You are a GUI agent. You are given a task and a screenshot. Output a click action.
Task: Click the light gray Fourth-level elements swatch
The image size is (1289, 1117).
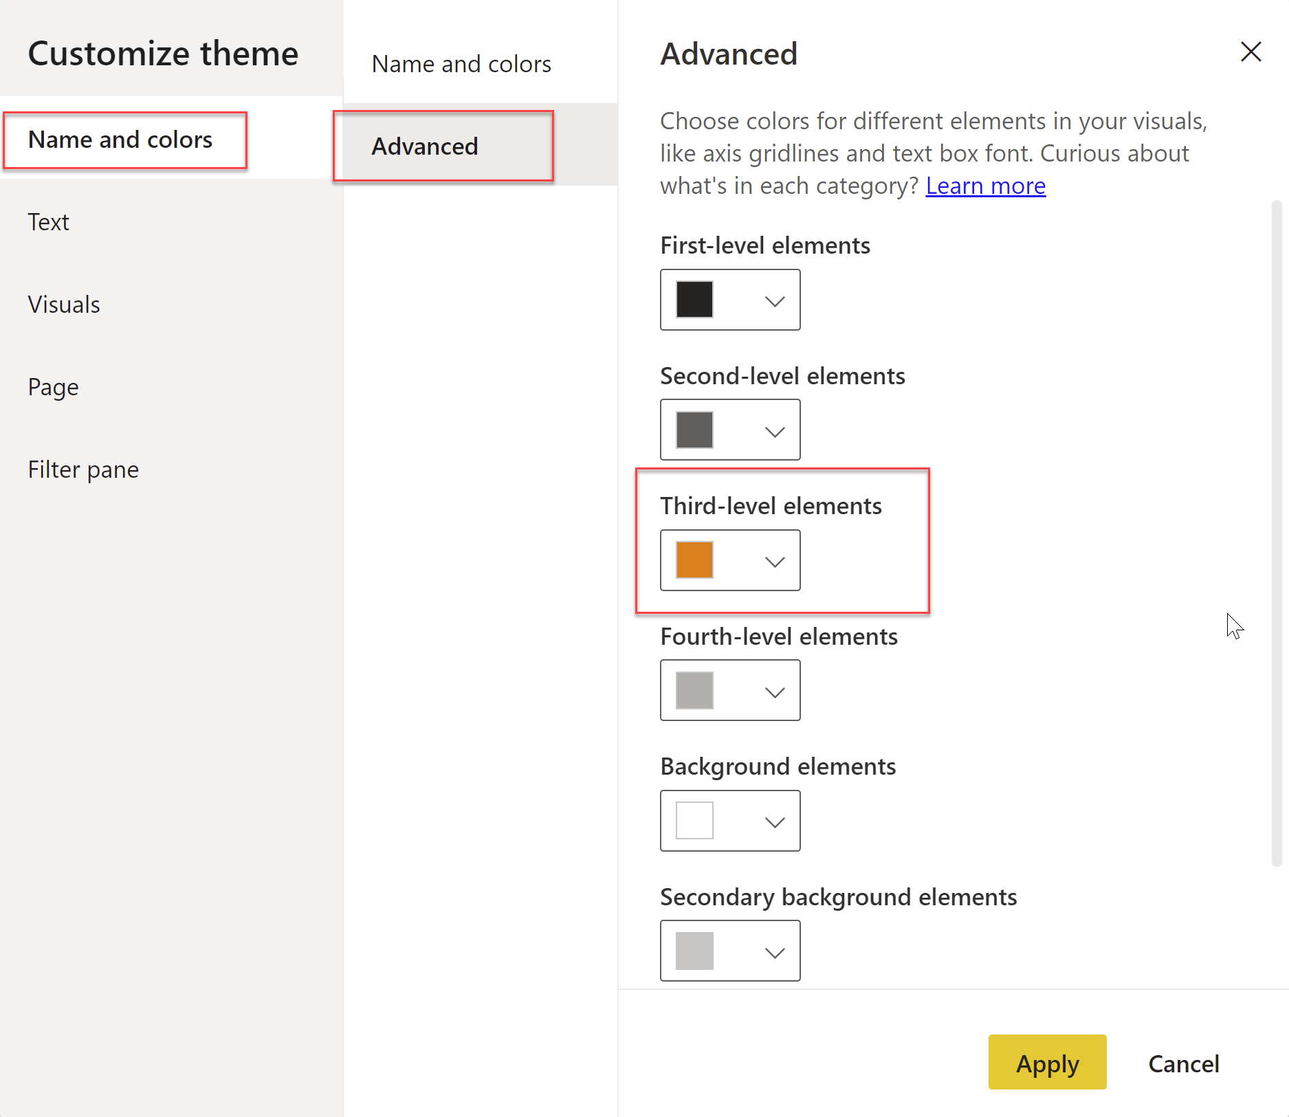pos(694,690)
